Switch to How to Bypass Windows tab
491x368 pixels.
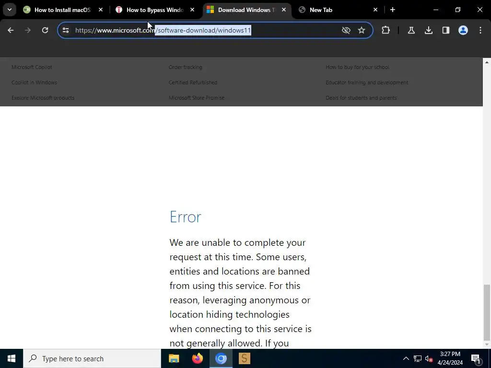coord(155,10)
